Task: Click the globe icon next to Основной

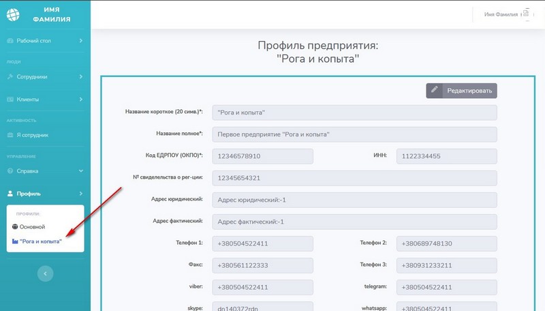Action: 15,226
